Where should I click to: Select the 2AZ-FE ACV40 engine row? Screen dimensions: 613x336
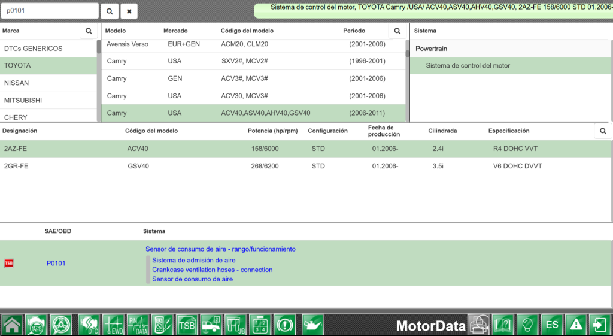click(x=306, y=149)
